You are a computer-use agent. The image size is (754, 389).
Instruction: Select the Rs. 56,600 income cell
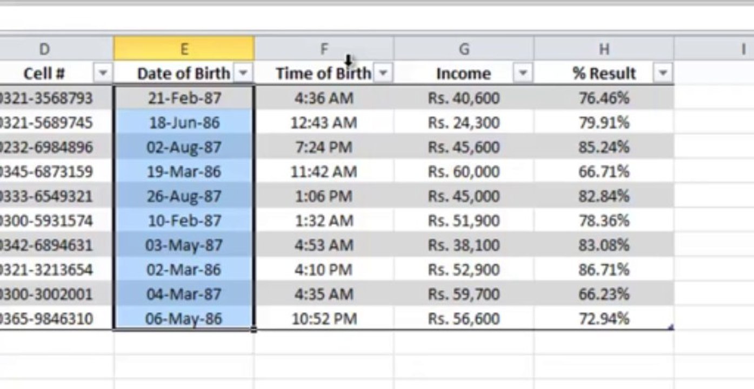click(464, 319)
